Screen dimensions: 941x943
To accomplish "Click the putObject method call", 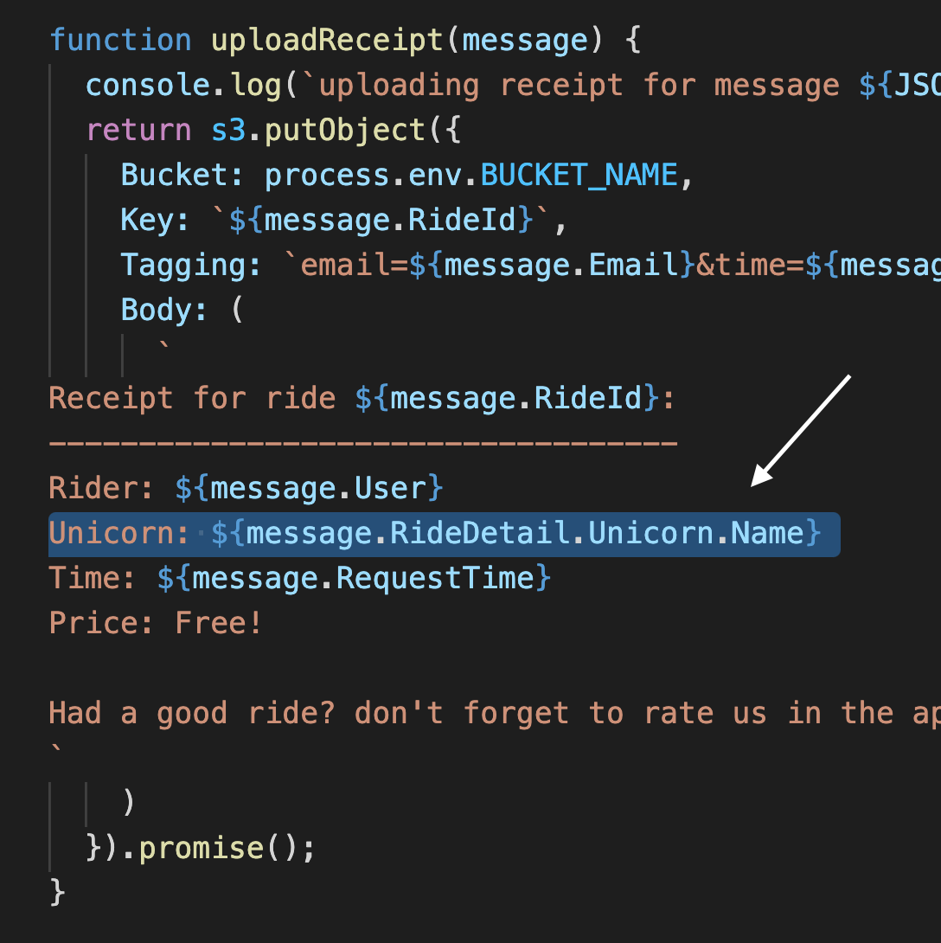I will click(344, 131).
